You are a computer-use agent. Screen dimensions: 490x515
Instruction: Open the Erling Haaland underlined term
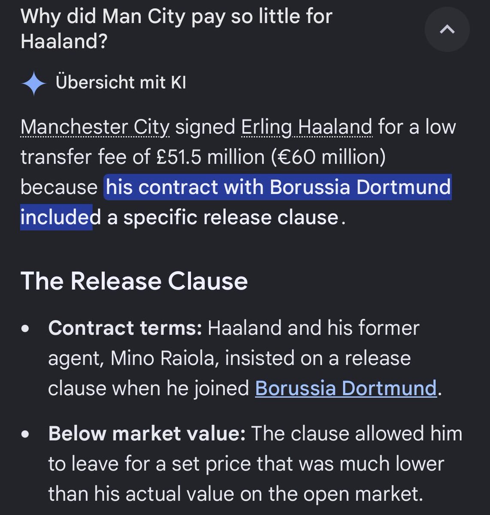tap(306, 127)
